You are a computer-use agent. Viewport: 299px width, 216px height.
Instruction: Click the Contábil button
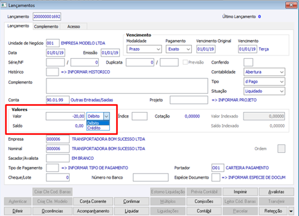[204, 211]
